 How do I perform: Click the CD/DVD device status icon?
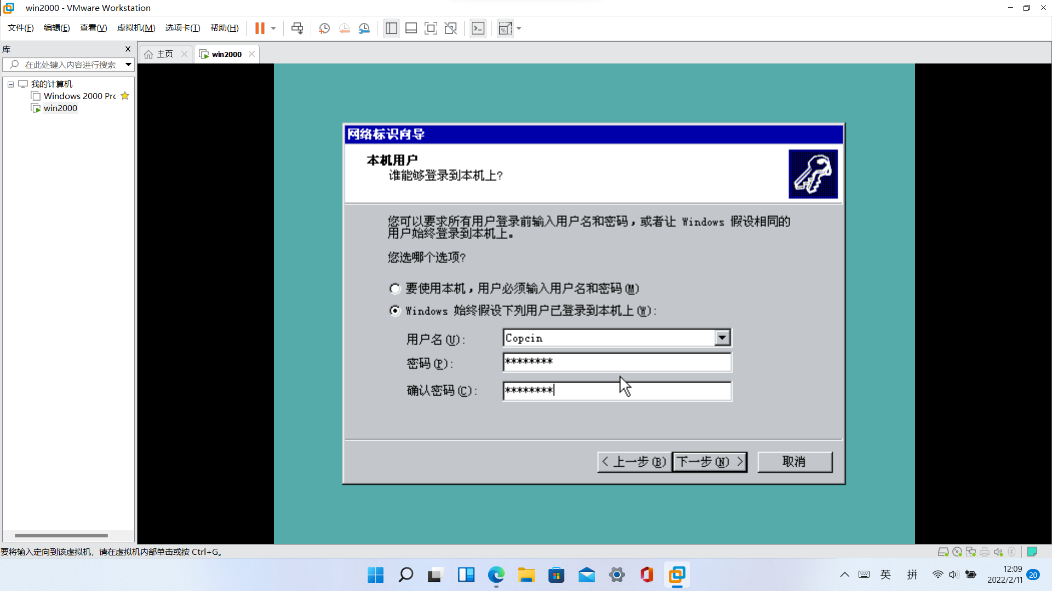point(957,552)
